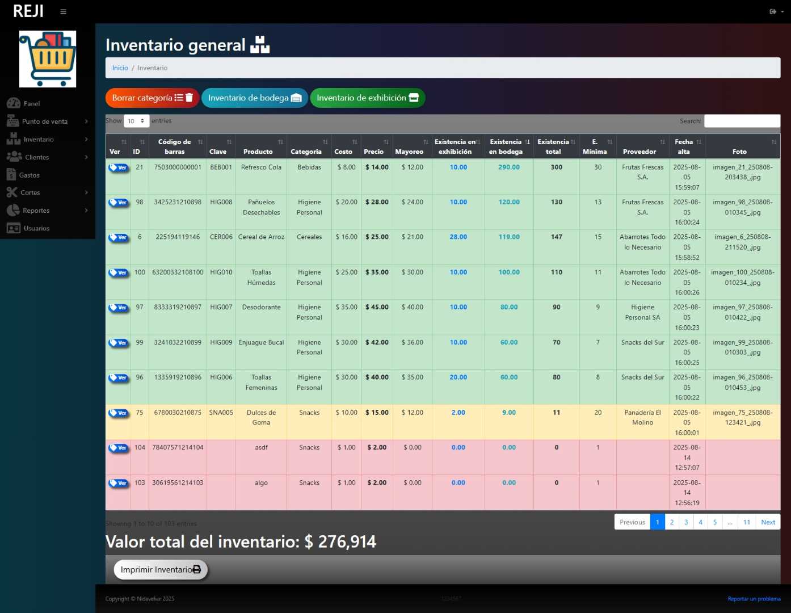This screenshot has width=791, height=613.
Task: Open the Show entries count dropdown
Action: tap(136, 121)
